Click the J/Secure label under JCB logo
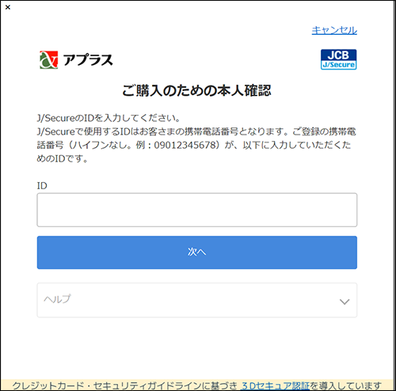The image size is (396, 391). [x=339, y=65]
